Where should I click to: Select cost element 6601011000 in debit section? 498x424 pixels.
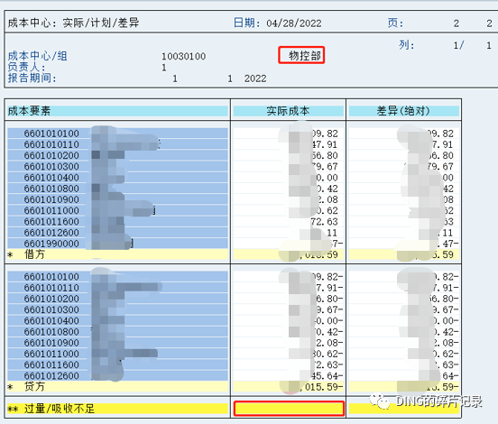tap(51, 210)
